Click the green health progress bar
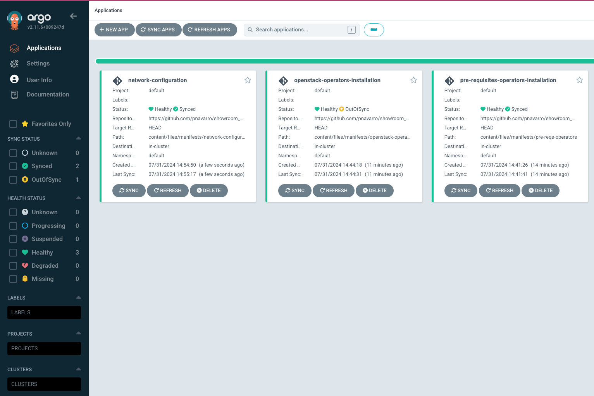The height and width of the screenshot is (396, 594). 344,61
